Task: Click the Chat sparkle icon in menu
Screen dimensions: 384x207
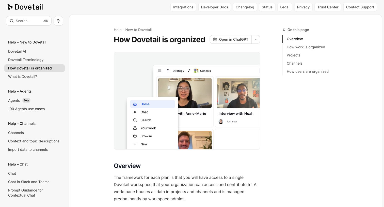Action: (135, 112)
